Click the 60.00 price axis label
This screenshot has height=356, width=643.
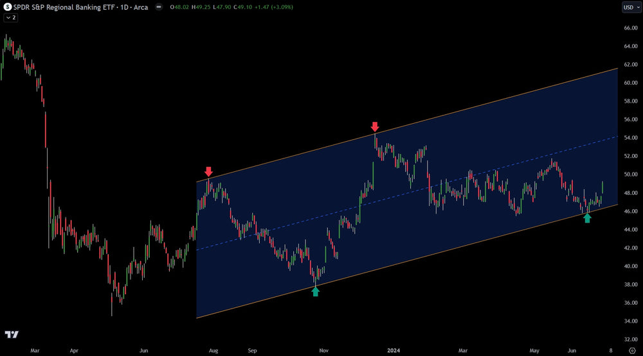pos(631,83)
